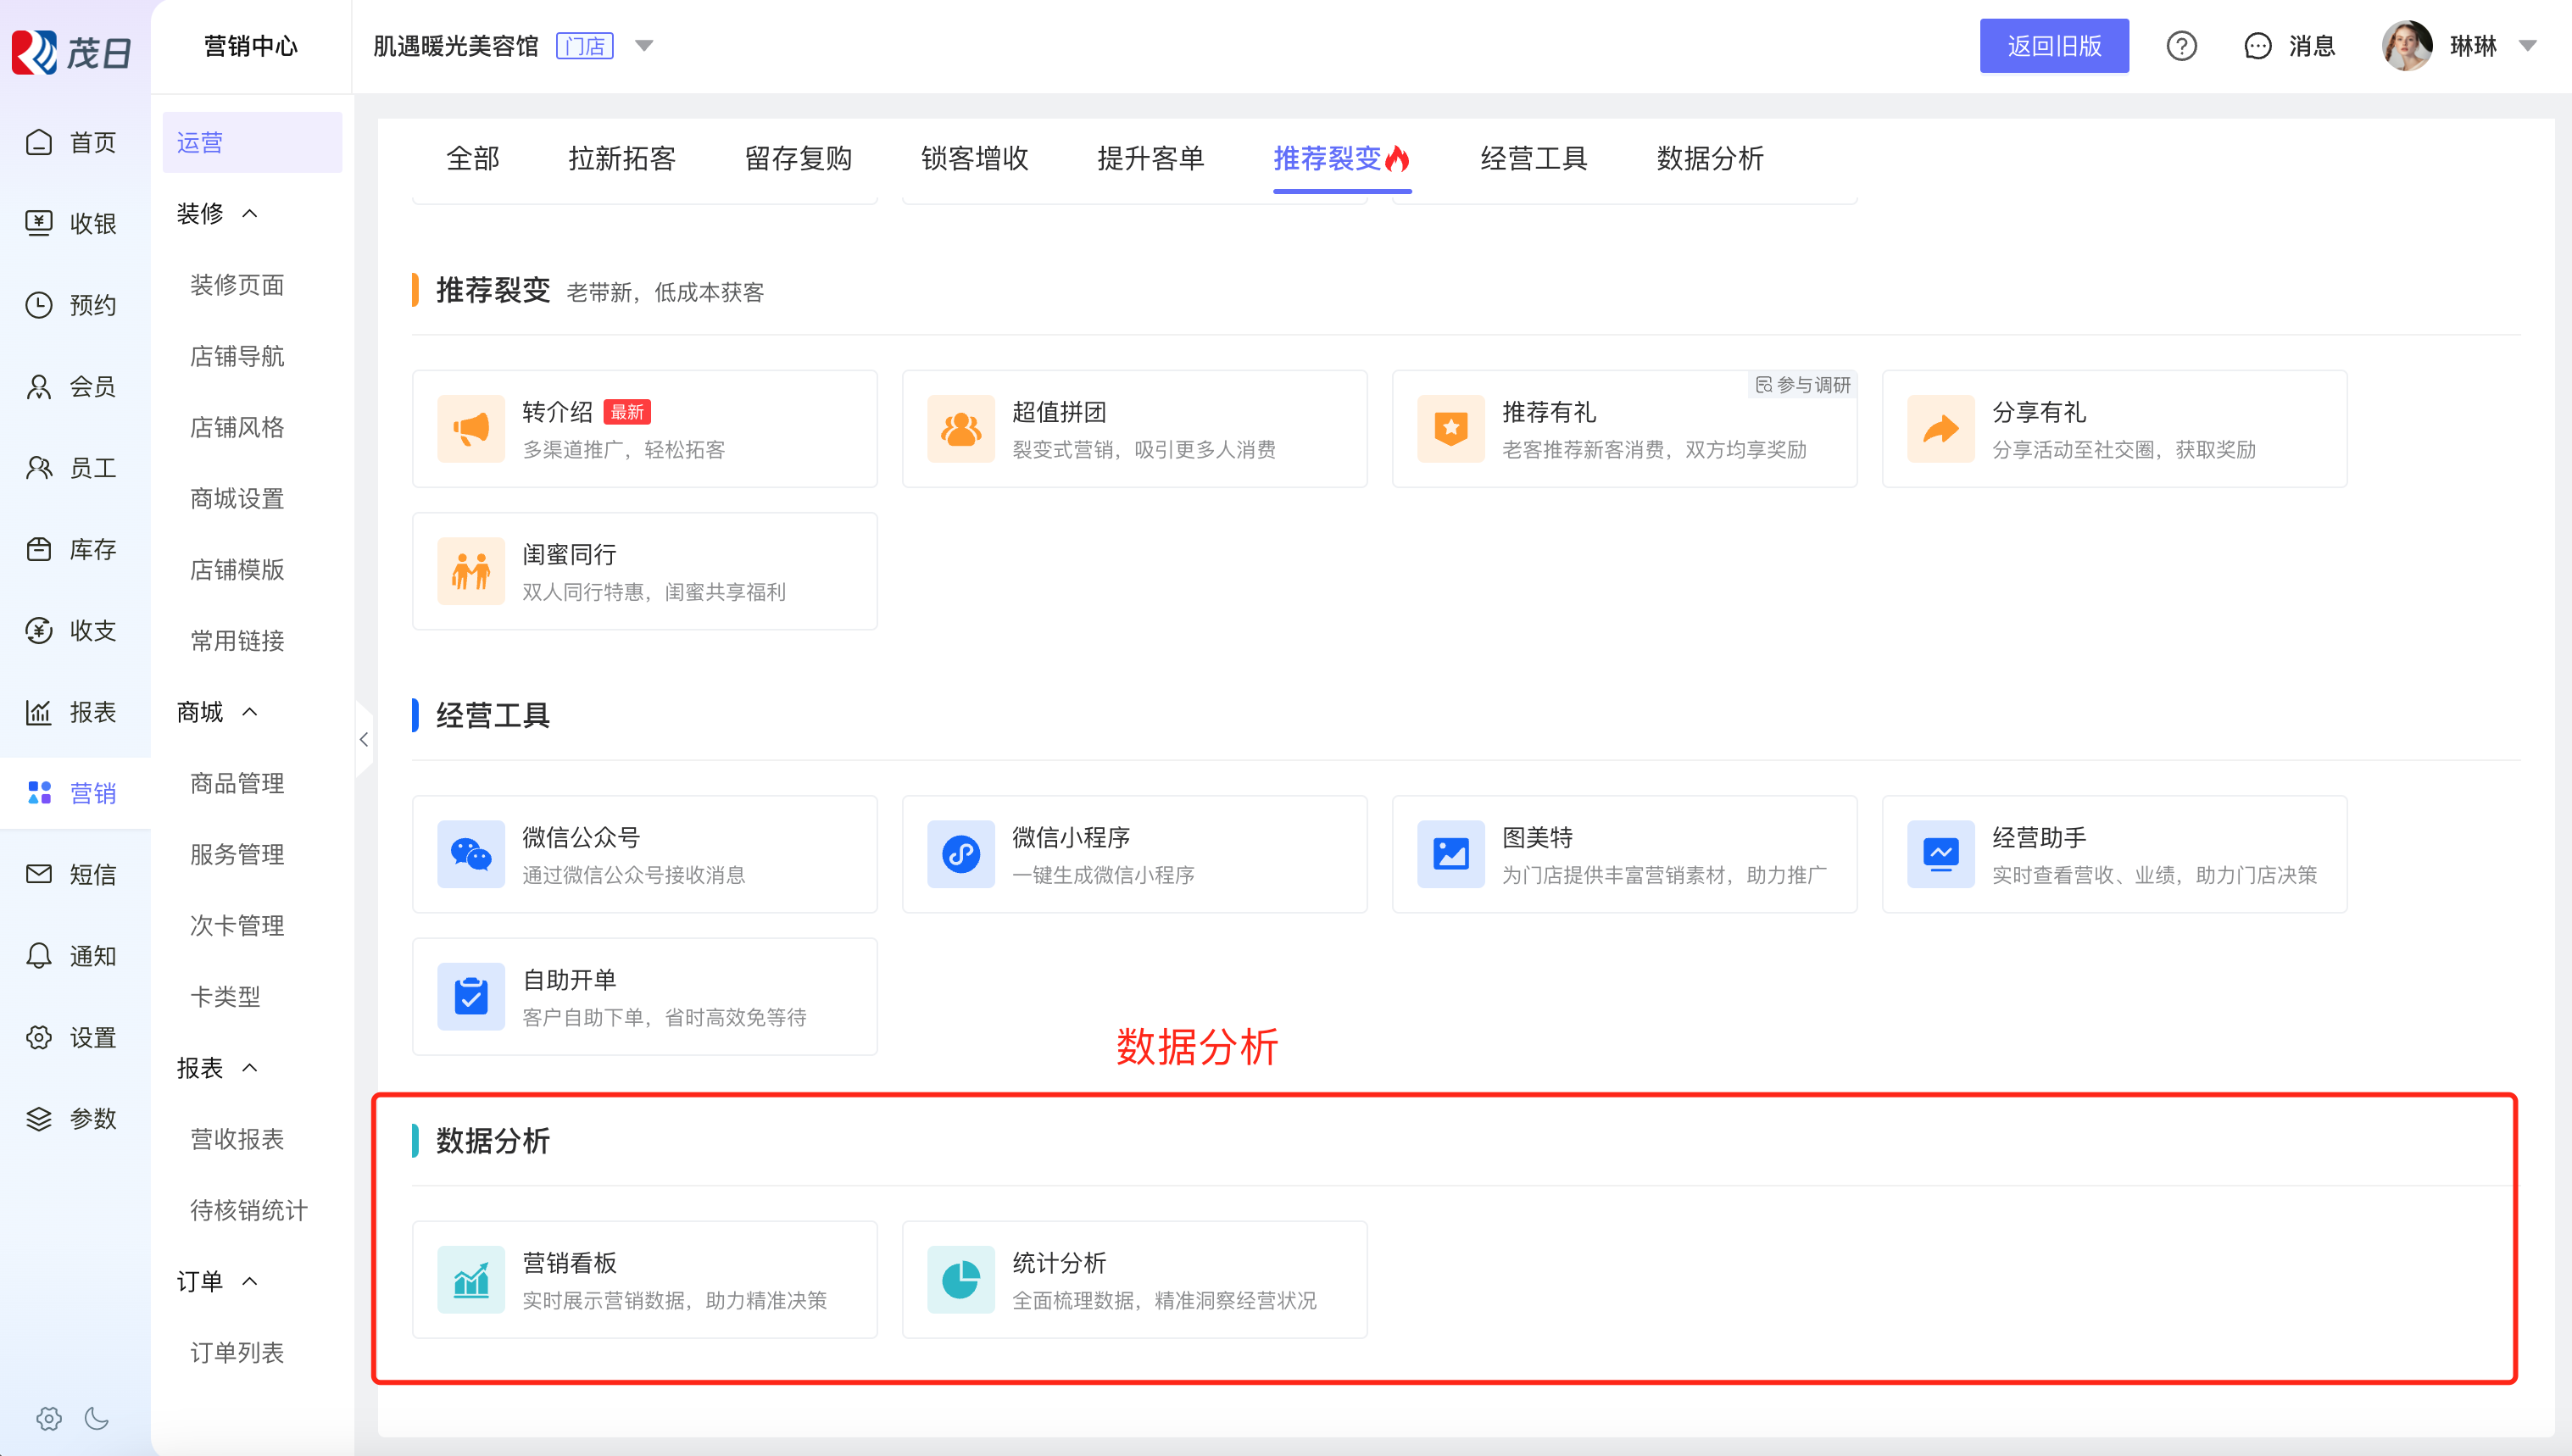
Task: Click the 超值拼团 group icon
Action: coord(960,429)
